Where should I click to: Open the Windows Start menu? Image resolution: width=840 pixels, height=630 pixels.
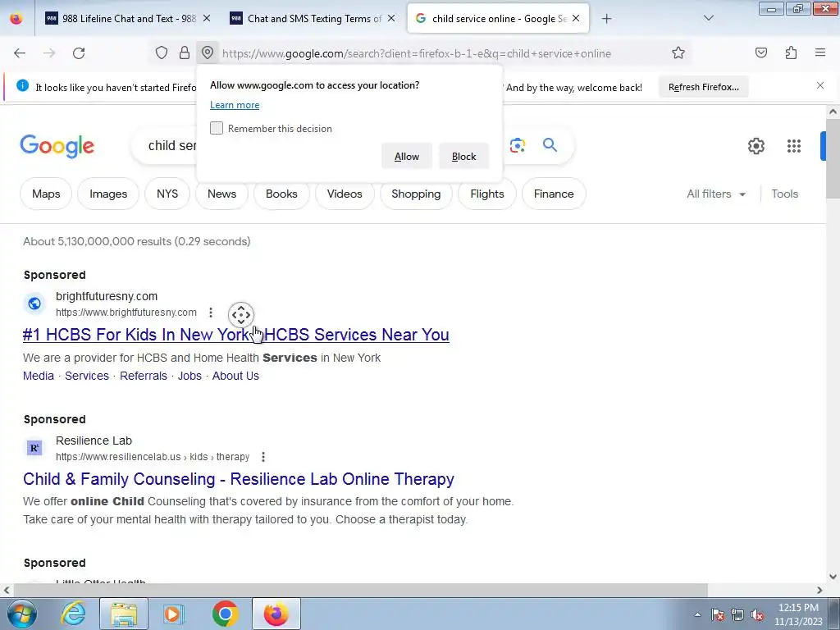22,614
